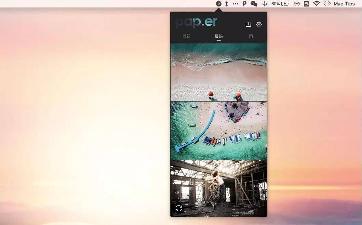Viewport: 362px width, 225px height.
Task: Open the Sogou input S icon
Action: point(307,4)
